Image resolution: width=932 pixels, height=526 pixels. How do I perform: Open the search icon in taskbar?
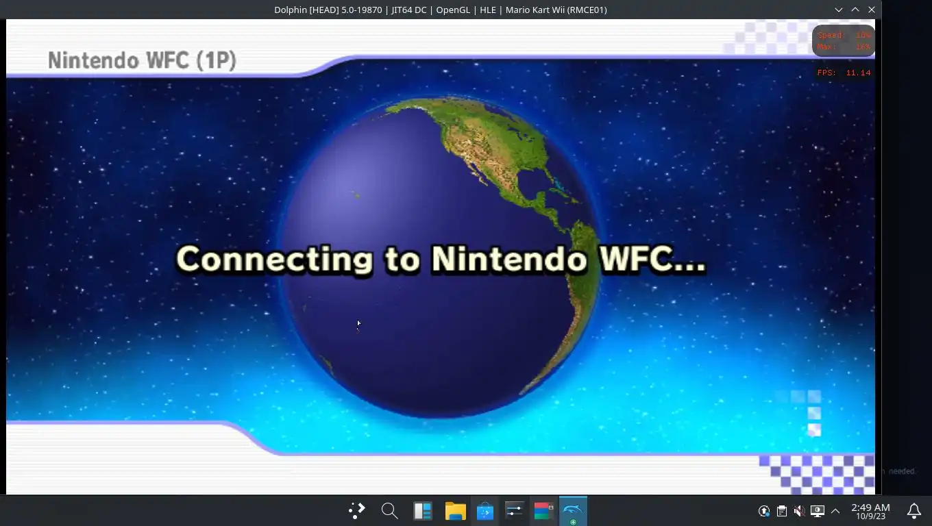click(x=389, y=511)
